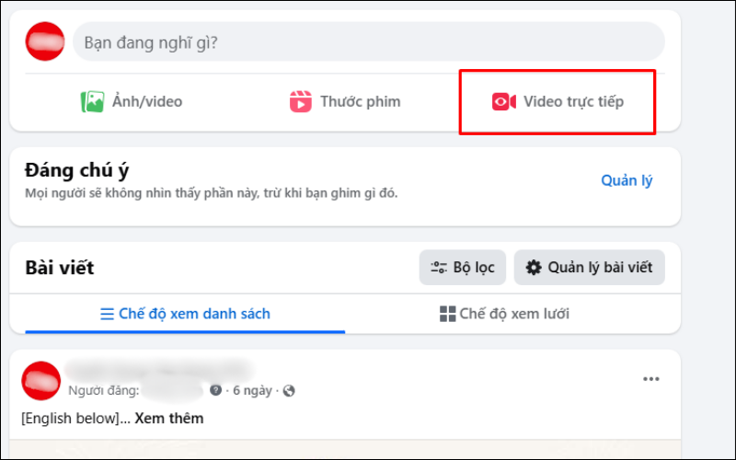Click the green Ảnh/video photo icon
This screenshot has width=736, height=460.
93,102
